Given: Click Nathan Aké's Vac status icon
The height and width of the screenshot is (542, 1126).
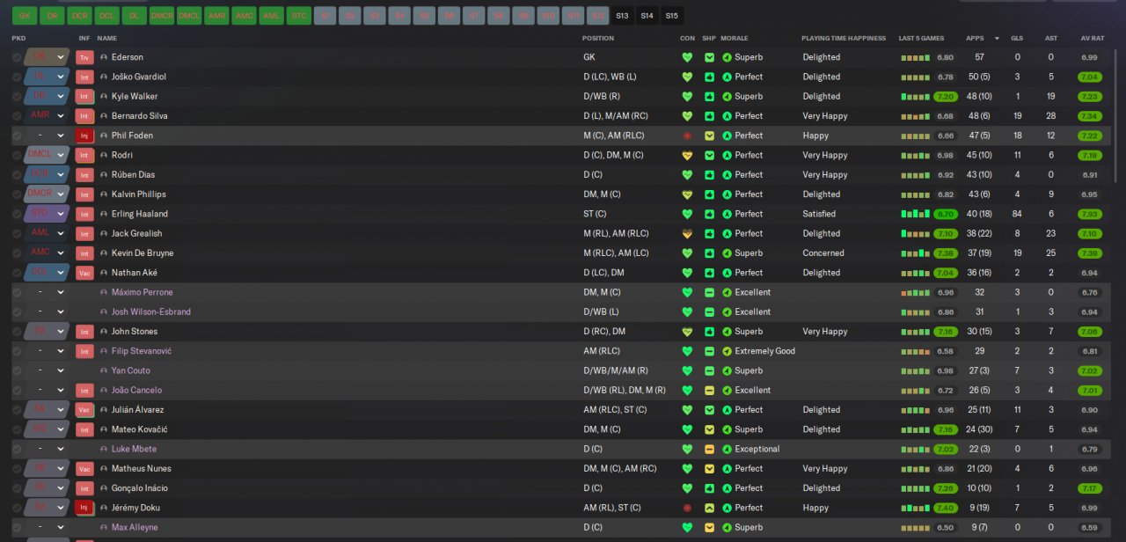Looking at the screenshot, I should (84, 273).
